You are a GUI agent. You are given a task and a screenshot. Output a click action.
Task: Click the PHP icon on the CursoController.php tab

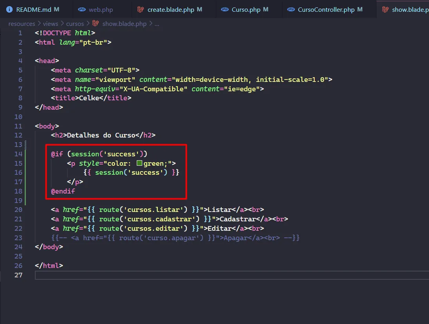[291, 9]
